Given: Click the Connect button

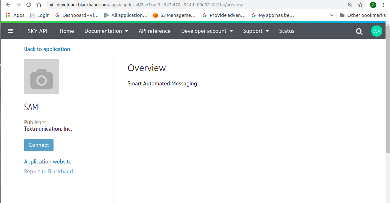Looking at the screenshot, I should coord(39,145).
